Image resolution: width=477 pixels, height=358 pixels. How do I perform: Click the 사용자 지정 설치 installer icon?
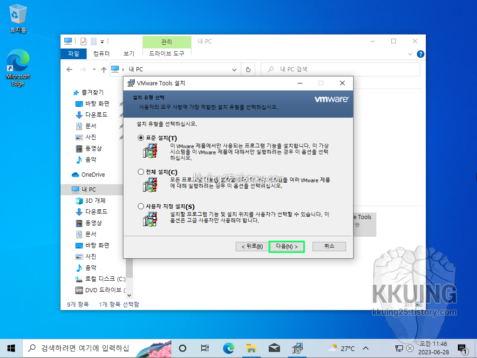pos(150,219)
